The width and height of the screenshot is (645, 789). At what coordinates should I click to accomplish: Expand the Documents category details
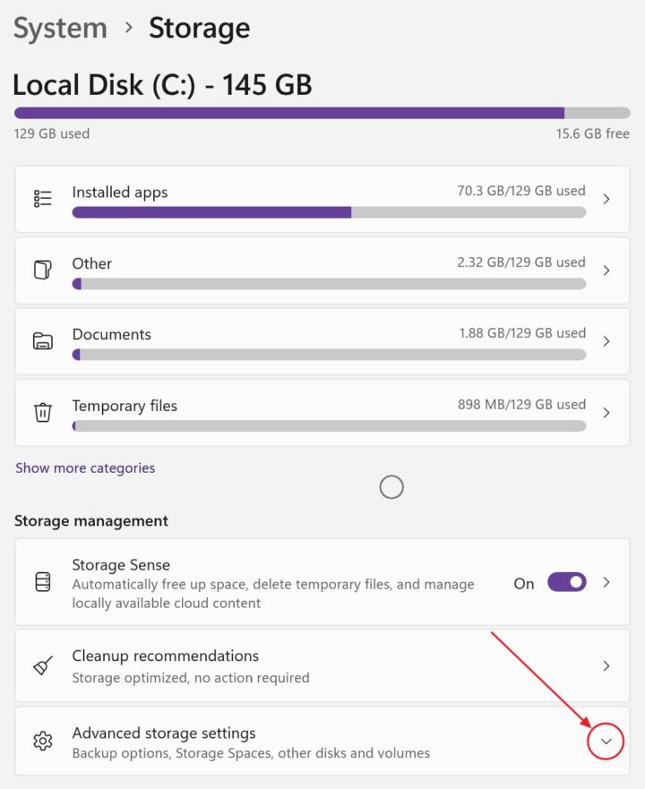(606, 340)
